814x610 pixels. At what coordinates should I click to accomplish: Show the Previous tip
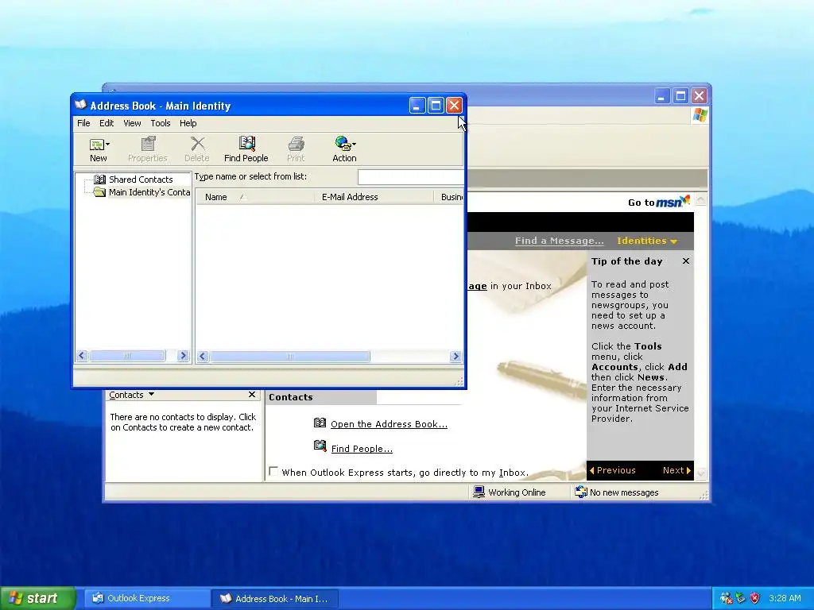coord(613,470)
